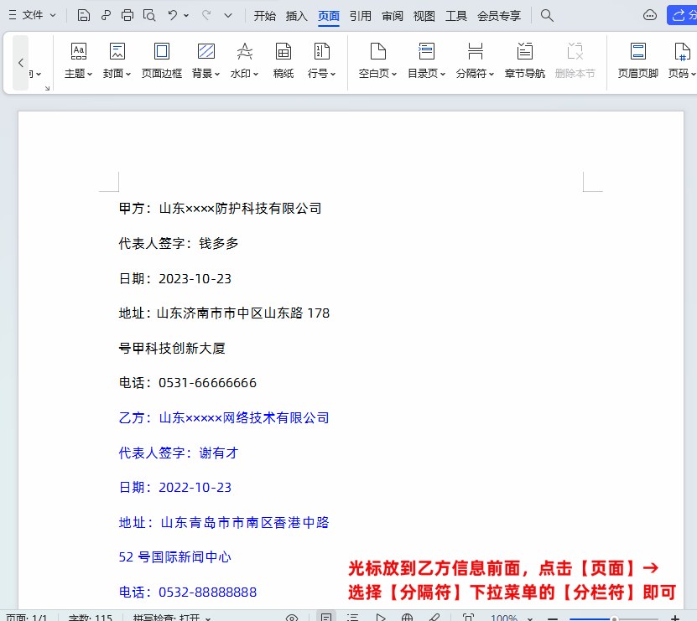
Task: Open 章节导航 chapter navigation
Action: coord(525,60)
